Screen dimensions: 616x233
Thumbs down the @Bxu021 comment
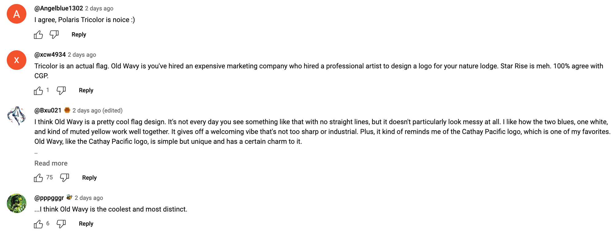(x=64, y=178)
